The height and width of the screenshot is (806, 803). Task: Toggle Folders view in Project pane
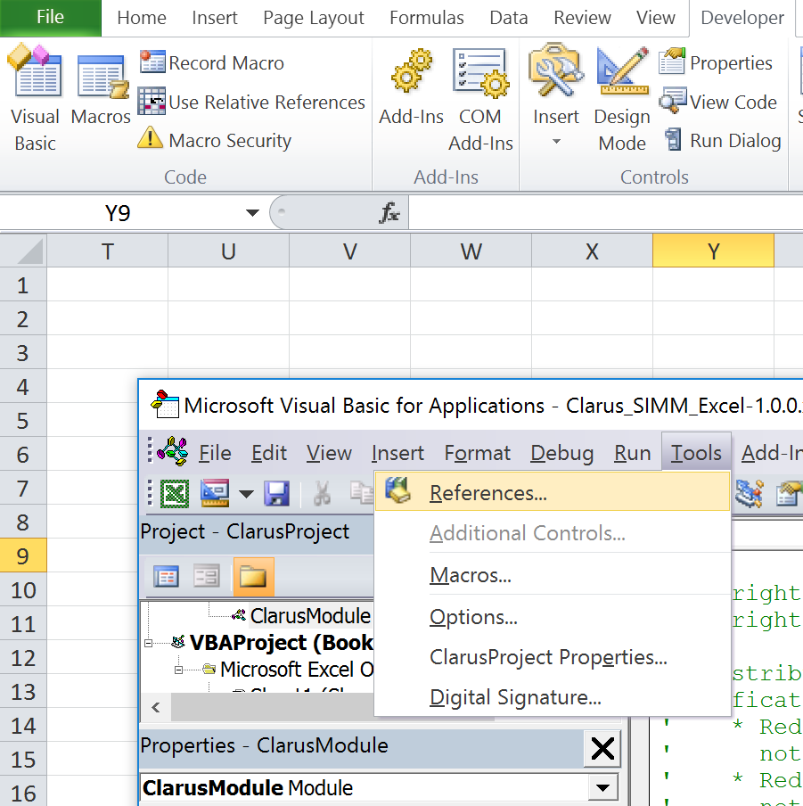click(253, 577)
